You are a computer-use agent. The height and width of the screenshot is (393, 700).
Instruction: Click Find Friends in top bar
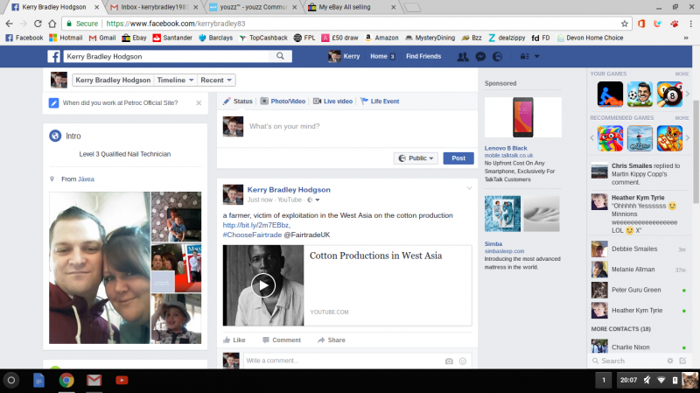[423, 56]
